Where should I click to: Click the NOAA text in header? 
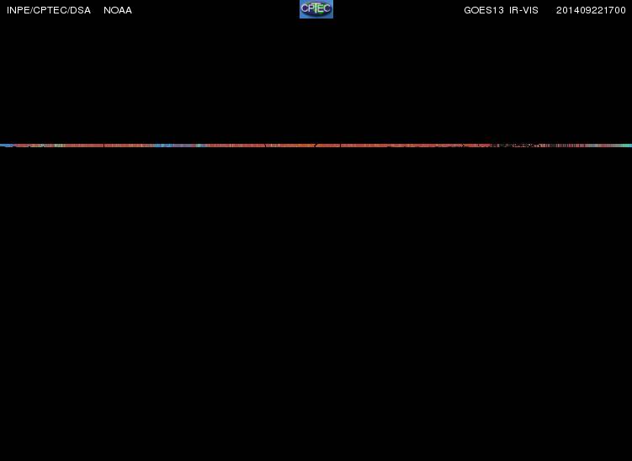(118, 10)
